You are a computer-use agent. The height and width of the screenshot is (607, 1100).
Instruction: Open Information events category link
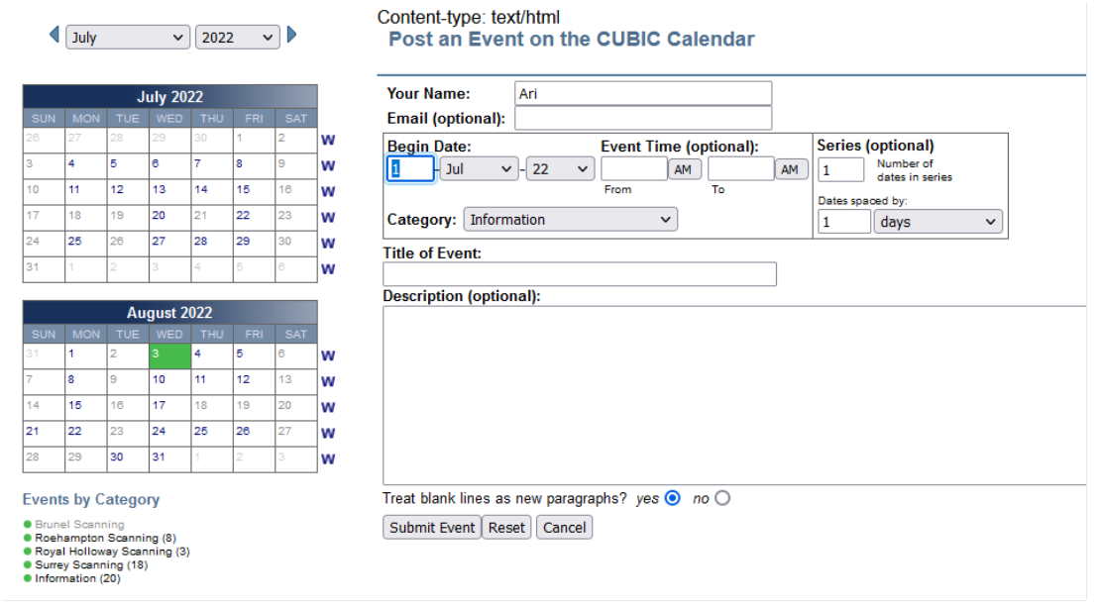point(77,578)
